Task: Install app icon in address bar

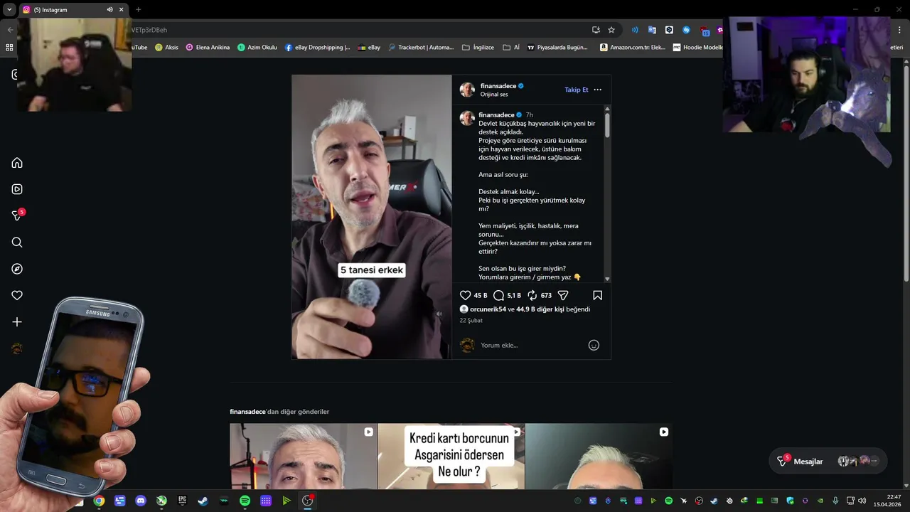Action: tap(596, 30)
